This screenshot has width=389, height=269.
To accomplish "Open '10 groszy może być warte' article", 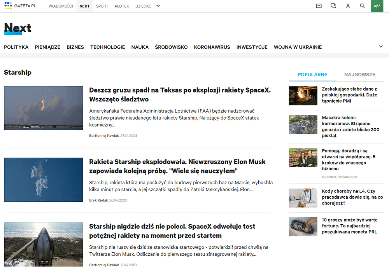I will point(350,226).
